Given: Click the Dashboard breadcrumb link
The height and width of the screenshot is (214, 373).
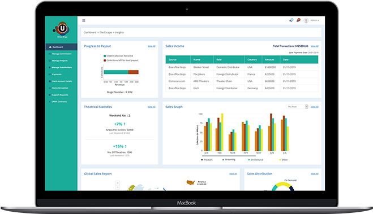Looking at the screenshot, I should click(x=90, y=33).
